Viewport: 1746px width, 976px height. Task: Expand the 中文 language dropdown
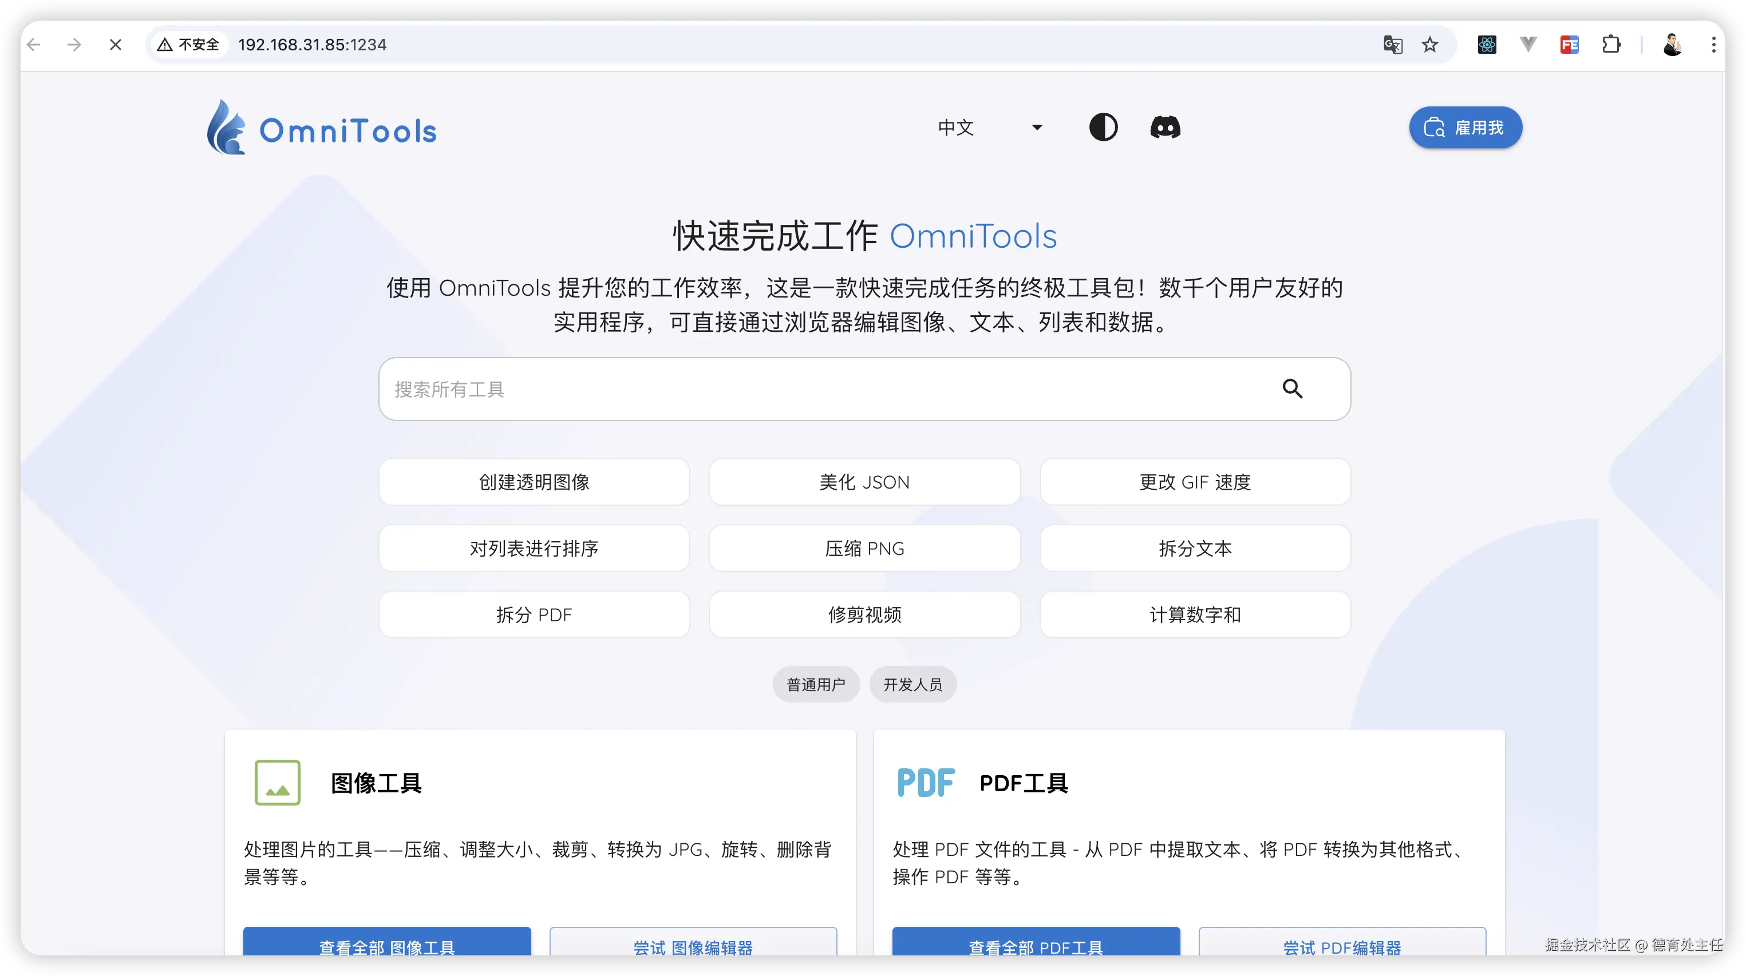tap(990, 128)
